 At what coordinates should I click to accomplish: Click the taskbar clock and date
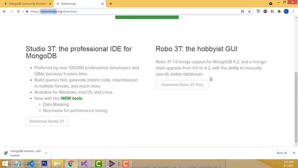coord(289,164)
